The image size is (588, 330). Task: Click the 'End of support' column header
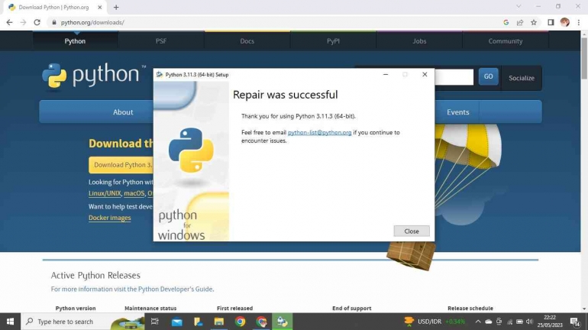[x=352, y=309]
